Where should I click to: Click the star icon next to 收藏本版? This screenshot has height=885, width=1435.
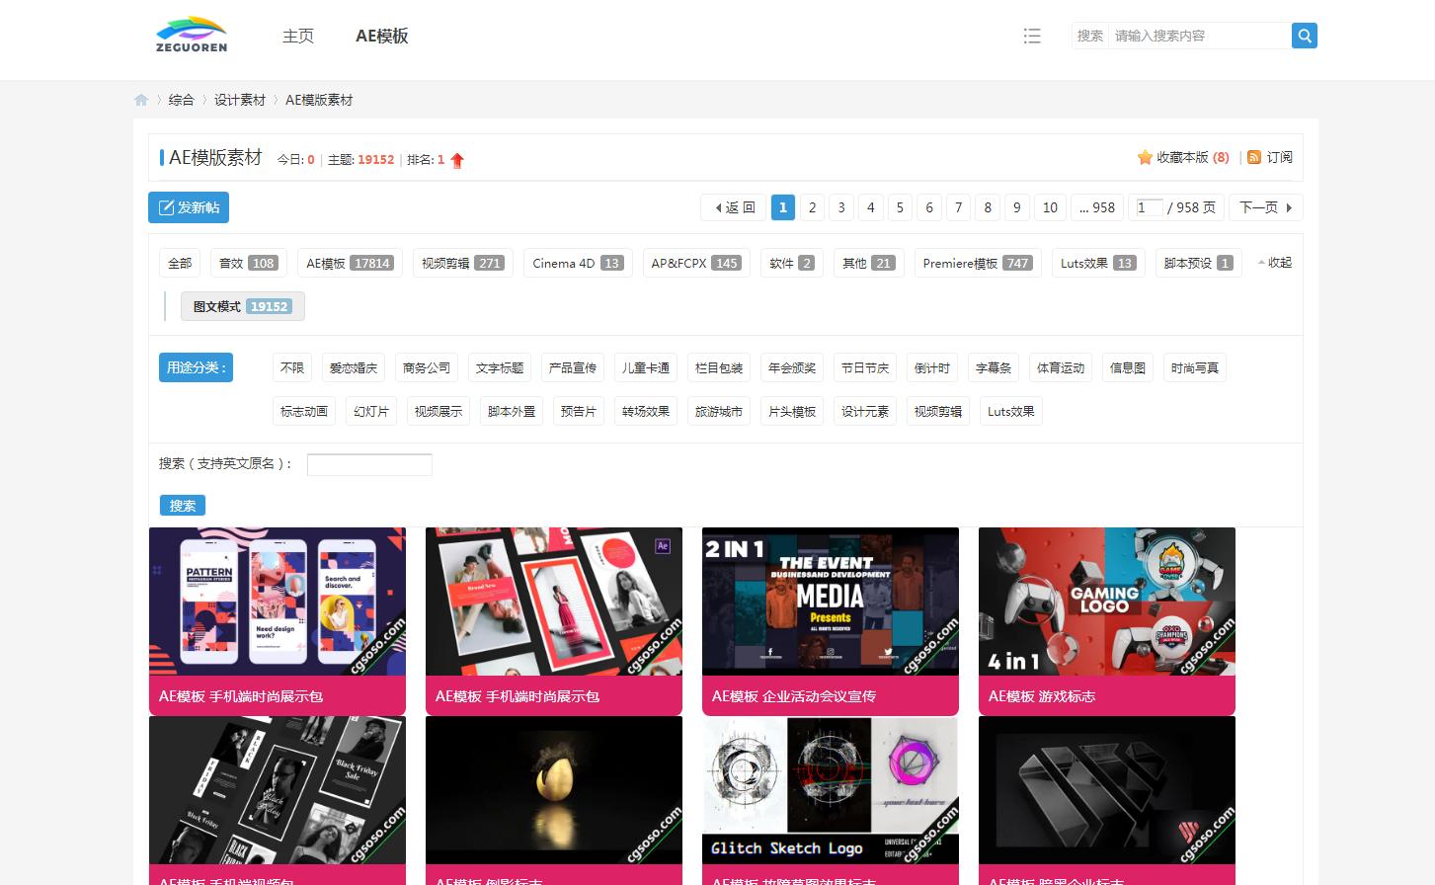(x=1143, y=156)
